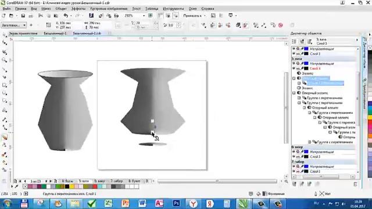Viewport: 372px width, 209px height.
Task: Switch to Экран приветствия document tab
Action: click(x=23, y=34)
